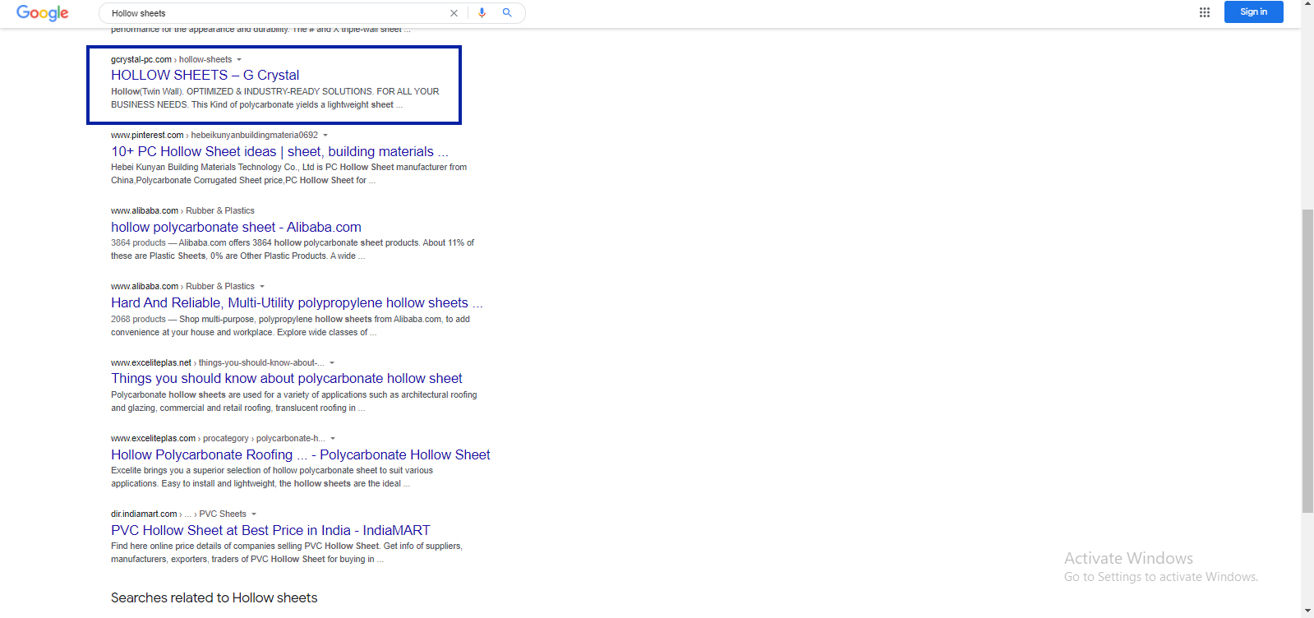
Task: Click '3864 products' snippet text
Action: click(138, 242)
